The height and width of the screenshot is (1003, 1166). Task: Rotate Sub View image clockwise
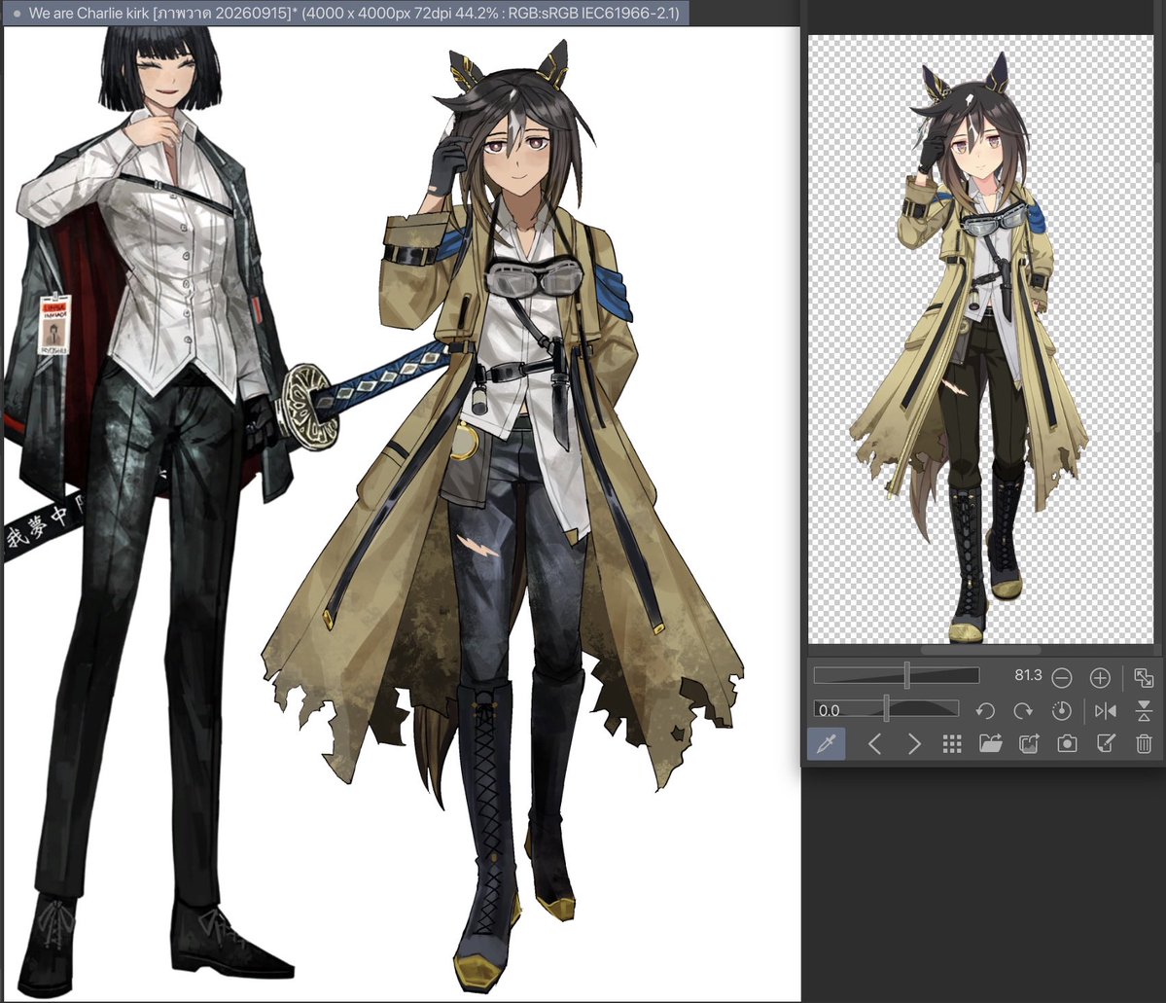pyautogui.click(x=1023, y=710)
